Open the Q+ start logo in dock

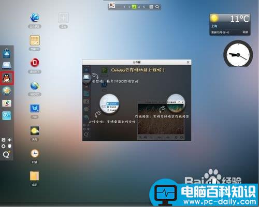pos(7,154)
